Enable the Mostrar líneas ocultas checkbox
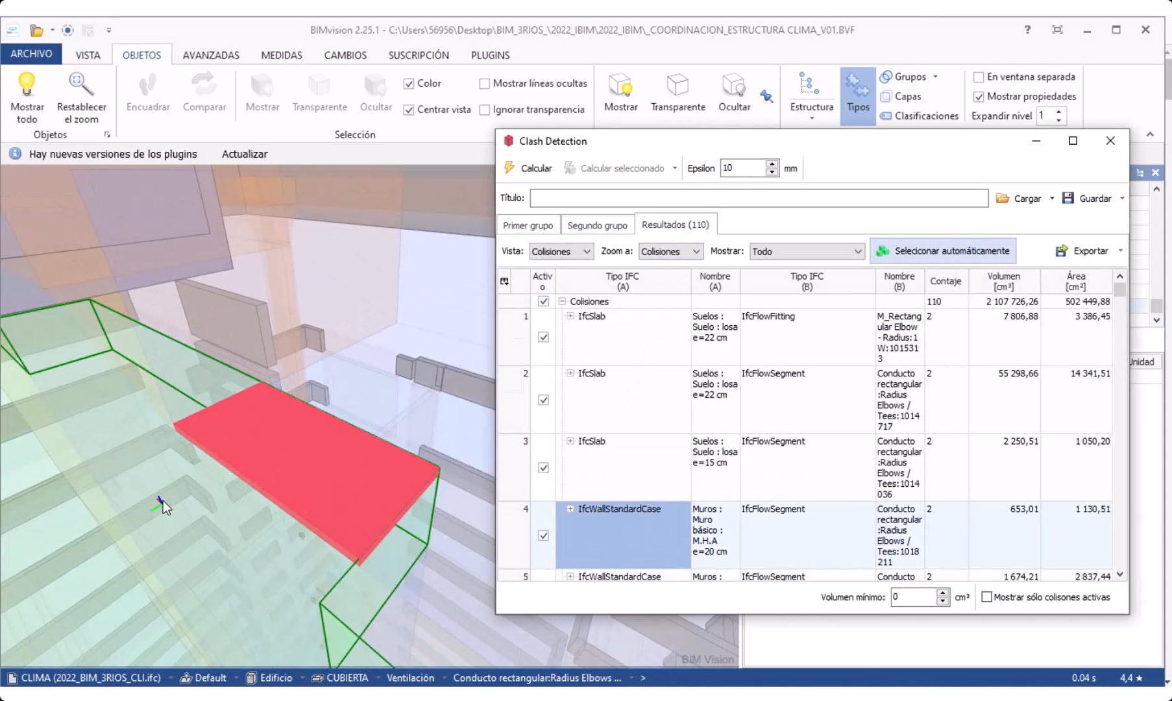Image resolution: width=1172 pixels, height=701 pixels. [485, 83]
